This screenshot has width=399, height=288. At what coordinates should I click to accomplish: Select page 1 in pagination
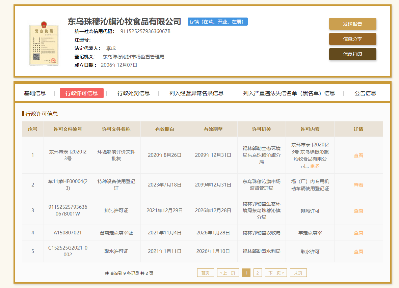click(246, 273)
